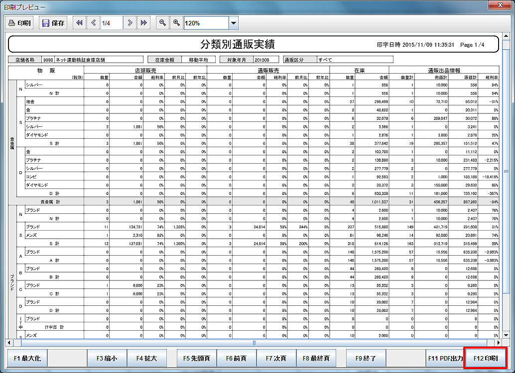Click the F12 印刷 print button
This screenshot has height=373, width=515.
click(x=485, y=358)
